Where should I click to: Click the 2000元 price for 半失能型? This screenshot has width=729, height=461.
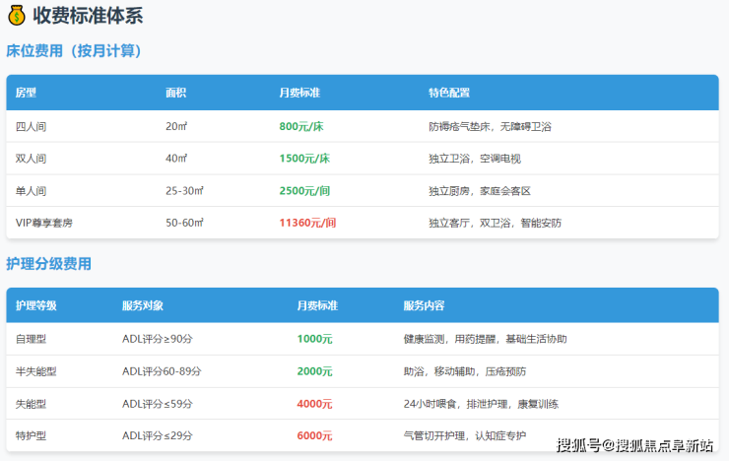pyautogui.click(x=314, y=371)
